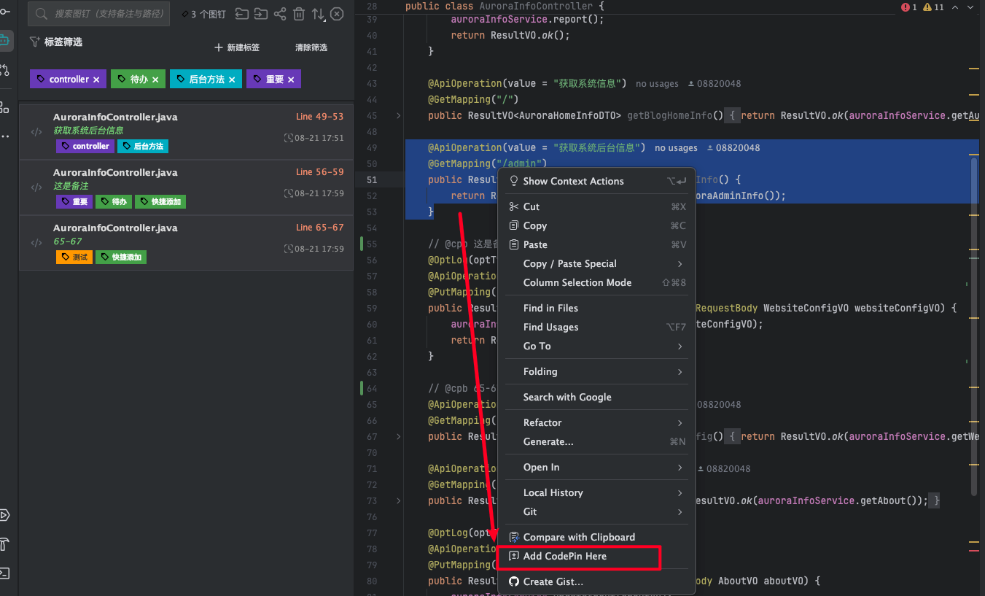Click the commit tool window icon in sidebar

(x=5, y=12)
